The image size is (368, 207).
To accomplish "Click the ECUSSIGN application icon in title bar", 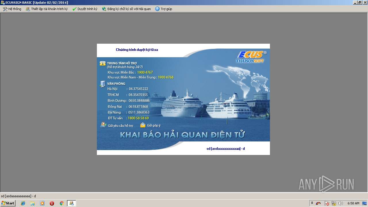I will 3,3.
